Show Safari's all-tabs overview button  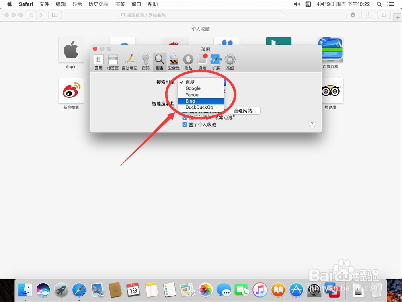384,15
